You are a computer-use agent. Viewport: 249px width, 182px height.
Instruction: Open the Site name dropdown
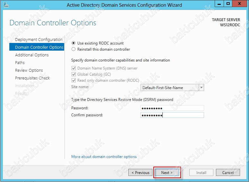[x=172, y=87]
